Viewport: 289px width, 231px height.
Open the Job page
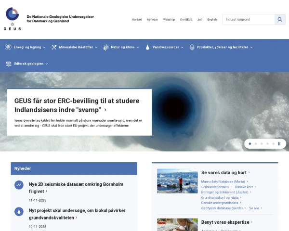pyautogui.click(x=200, y=20)
